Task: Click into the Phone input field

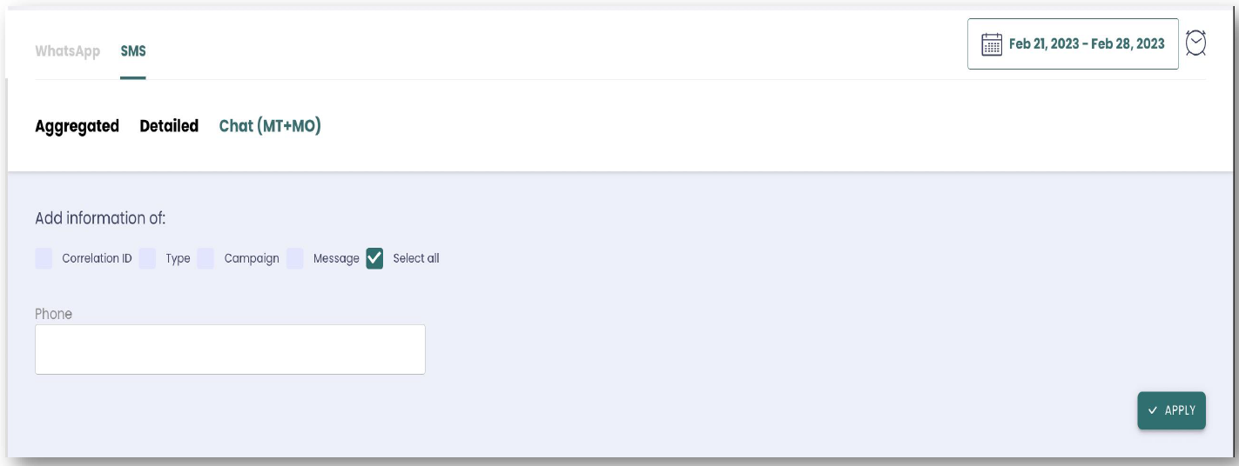Action: coord(230,349)
